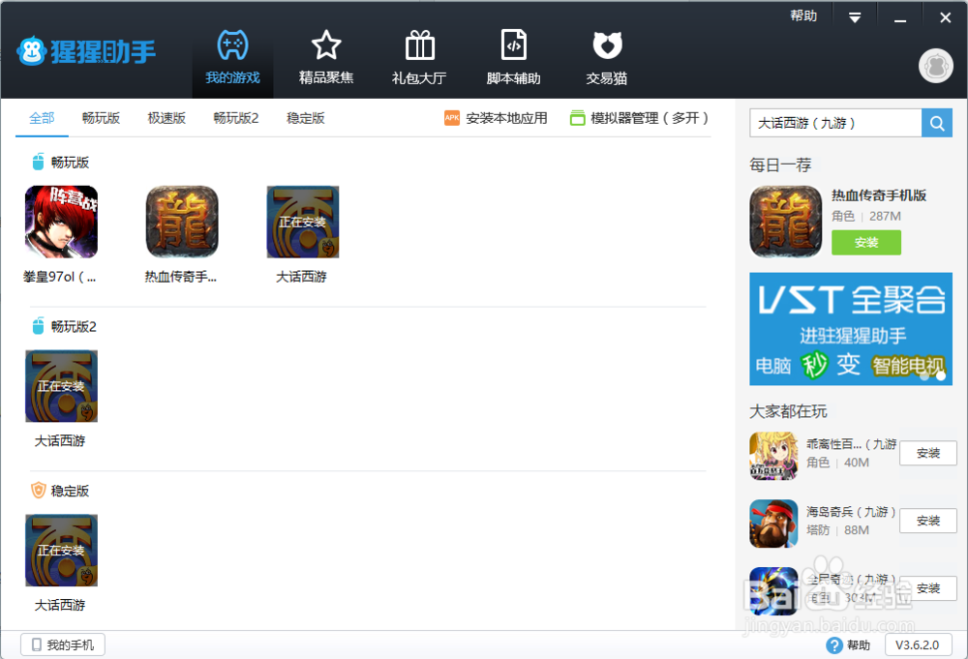Open the 精品聚焦 star tab
The image size is (968, 659).
point(326,57)
